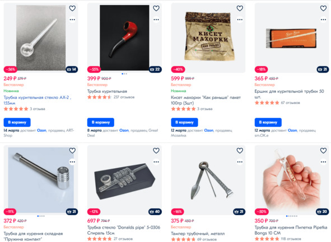Screen dimensions: 331x242
Task: Click crown badge 40 on Donalds pipe
Action: 155,211
